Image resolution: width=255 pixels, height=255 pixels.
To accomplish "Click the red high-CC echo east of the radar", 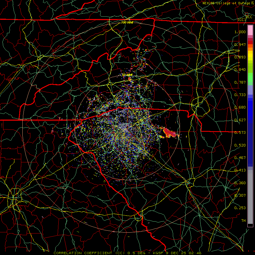I will coord(169,133).
